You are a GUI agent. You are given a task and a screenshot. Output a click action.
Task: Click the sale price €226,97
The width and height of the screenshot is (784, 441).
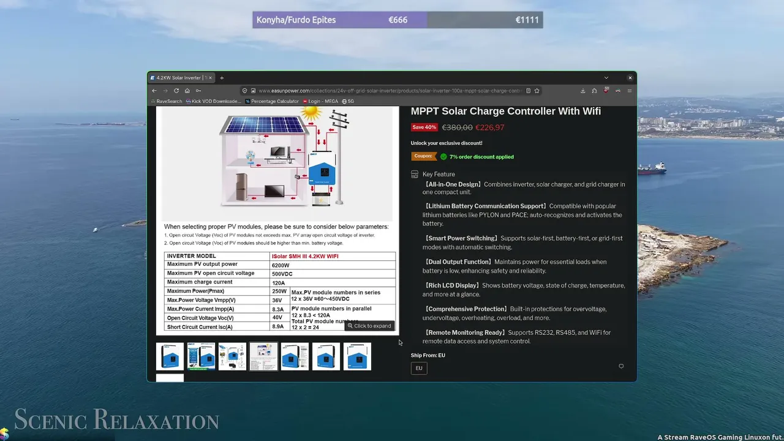(x=490, y=127)
